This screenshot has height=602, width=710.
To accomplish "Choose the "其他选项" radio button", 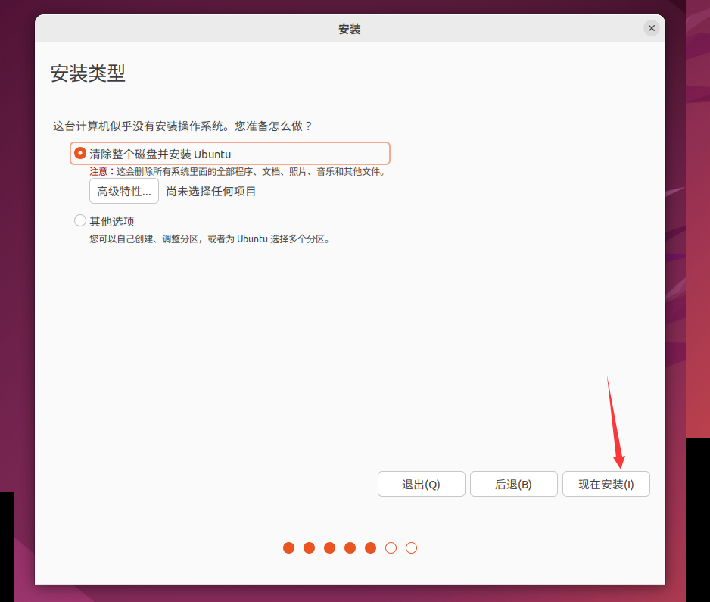I will pyautogui.click(x=80, y=220).
